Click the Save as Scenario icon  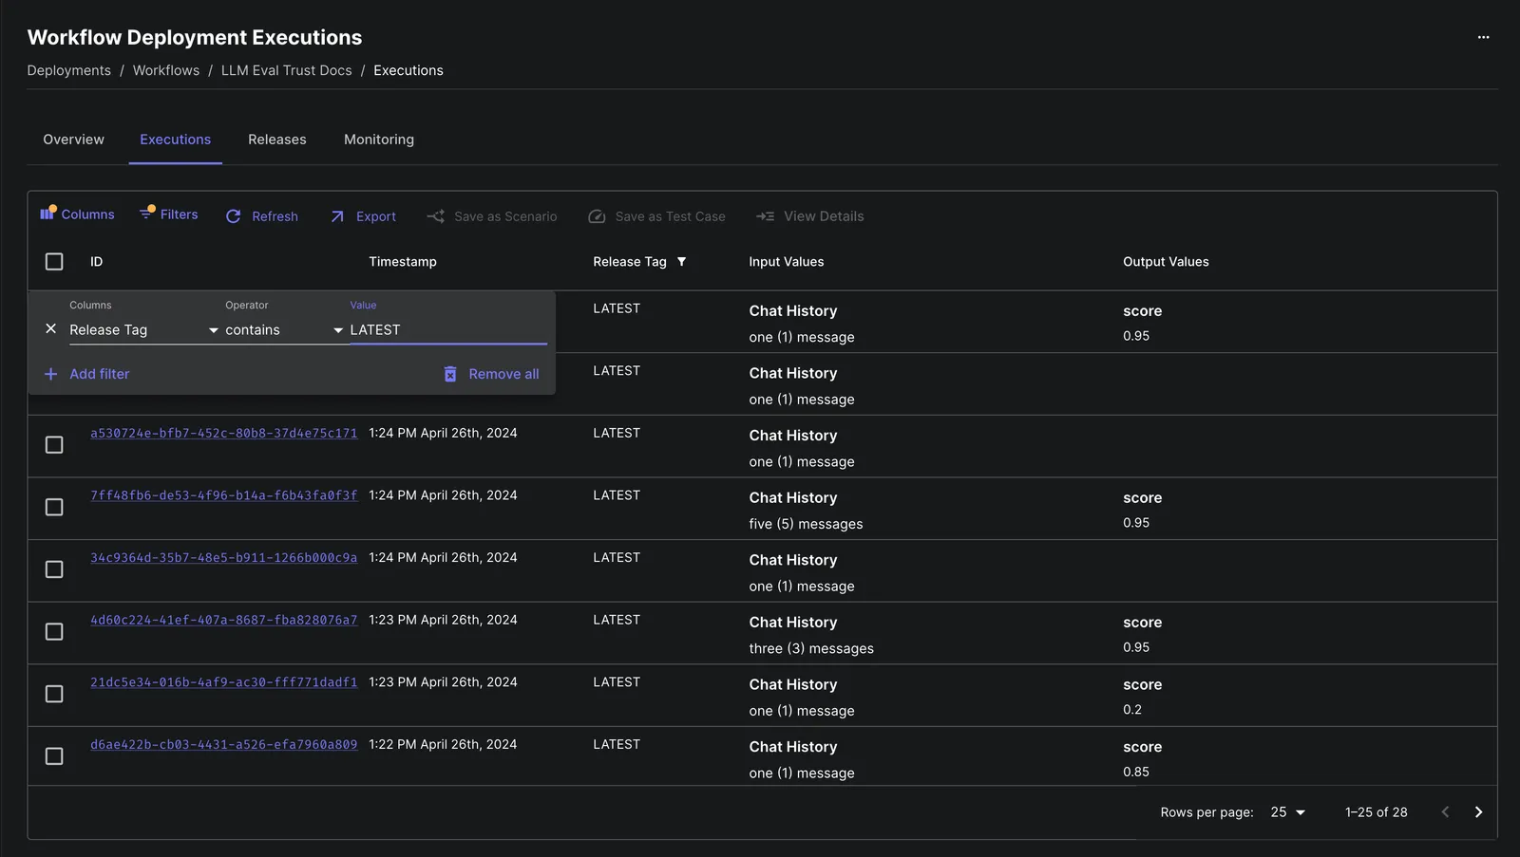[x=435, y=216]
